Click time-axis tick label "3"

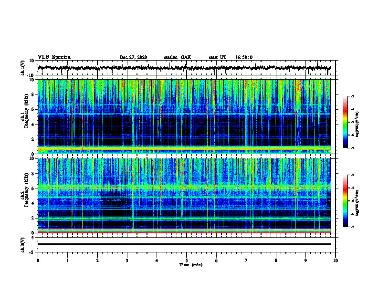click(x=127, y=261)
